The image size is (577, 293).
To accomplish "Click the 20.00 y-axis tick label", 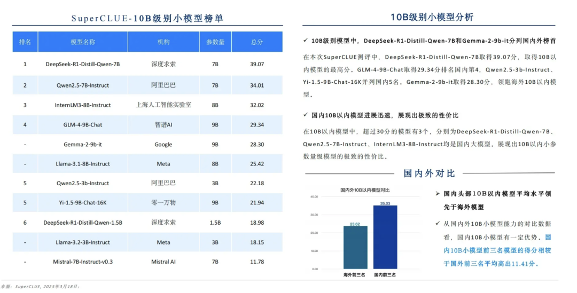I will [x=314, y=233].
